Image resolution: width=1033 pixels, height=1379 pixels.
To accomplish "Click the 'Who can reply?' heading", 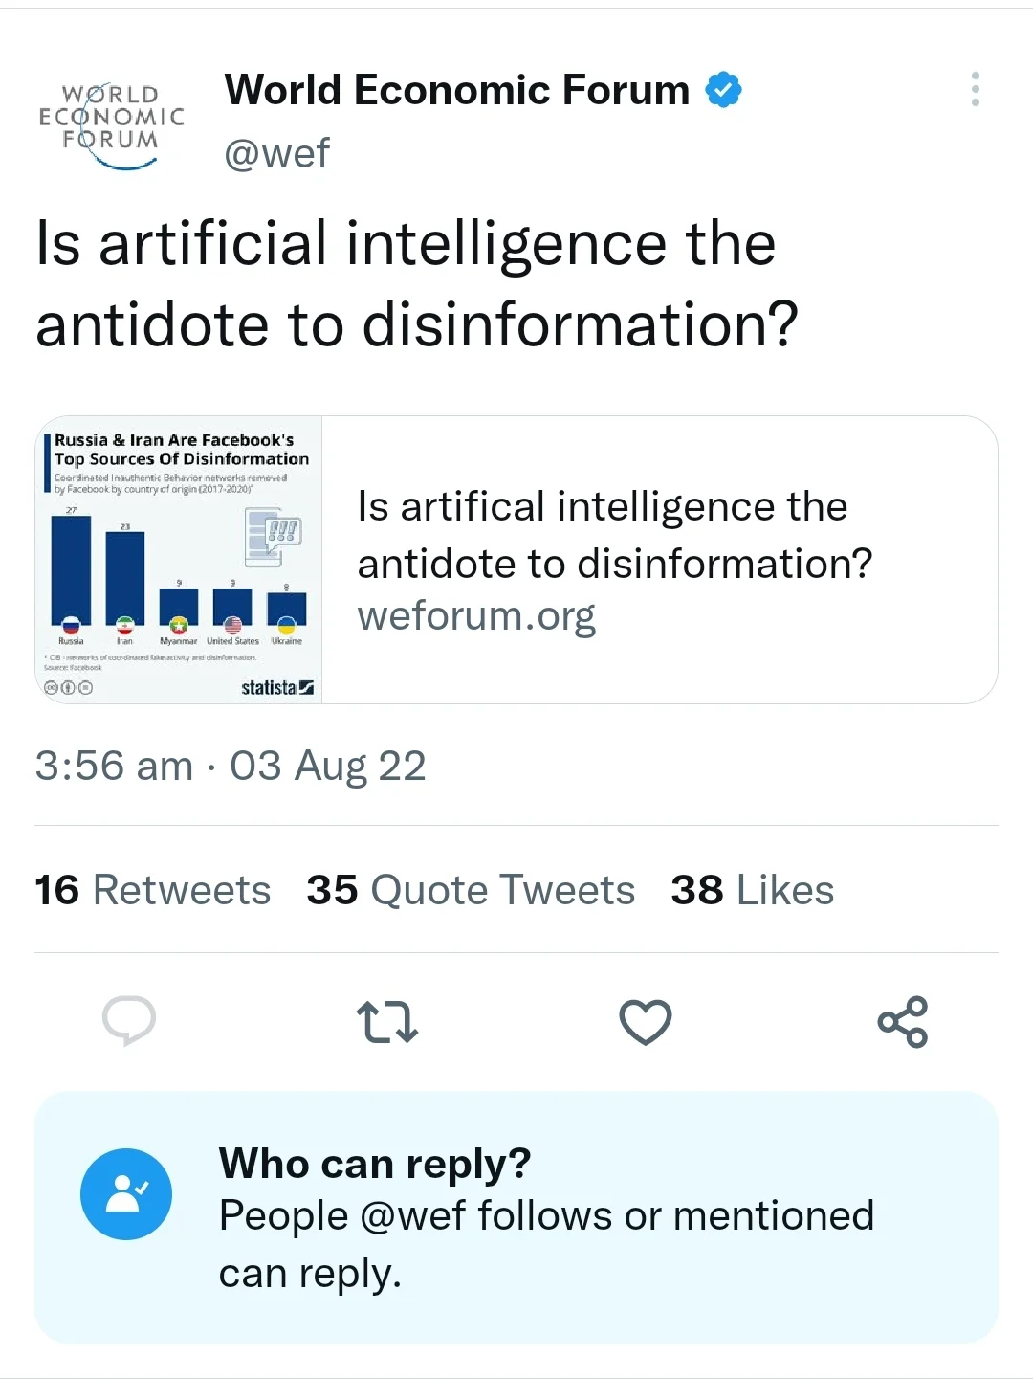I will [374, 1164].
